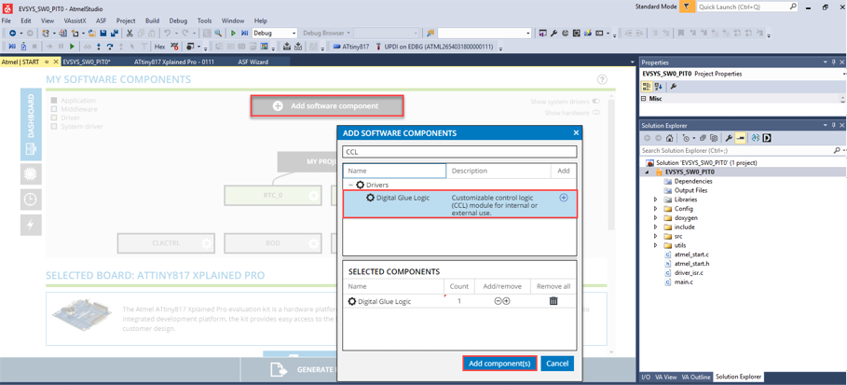This screenshot has height=385, width=847.
Task: Click the Save icon in the toolbar
Action: [103, 33]
